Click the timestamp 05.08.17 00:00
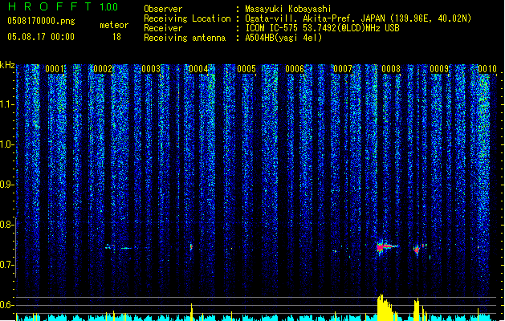505x321 pixels. click(41, 36)
